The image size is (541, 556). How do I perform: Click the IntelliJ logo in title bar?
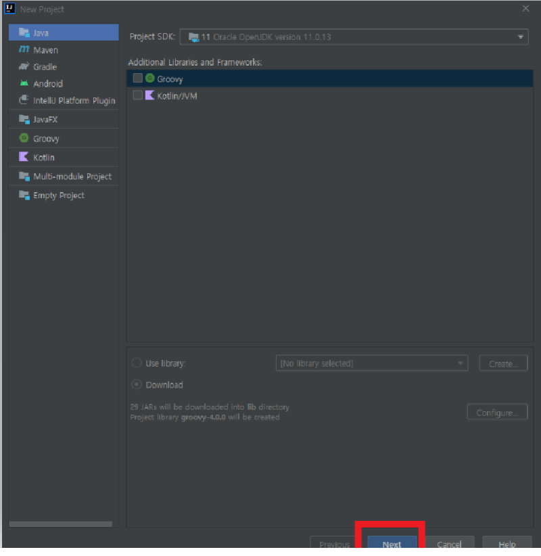pyautogui.click(x=10, y=9)
